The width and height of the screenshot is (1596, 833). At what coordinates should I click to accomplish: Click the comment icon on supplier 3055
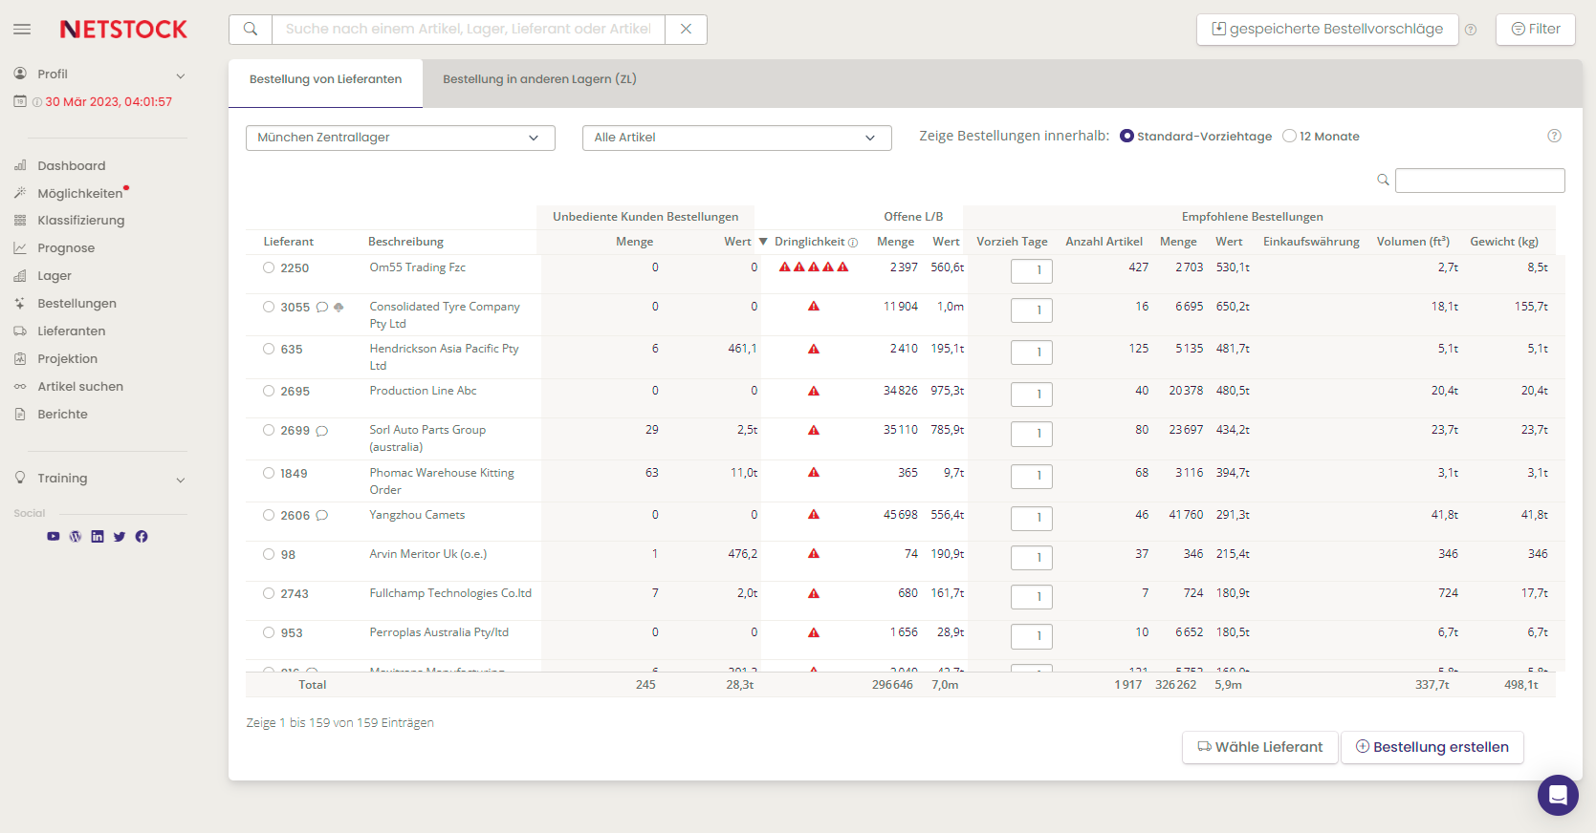coord(322,307)
